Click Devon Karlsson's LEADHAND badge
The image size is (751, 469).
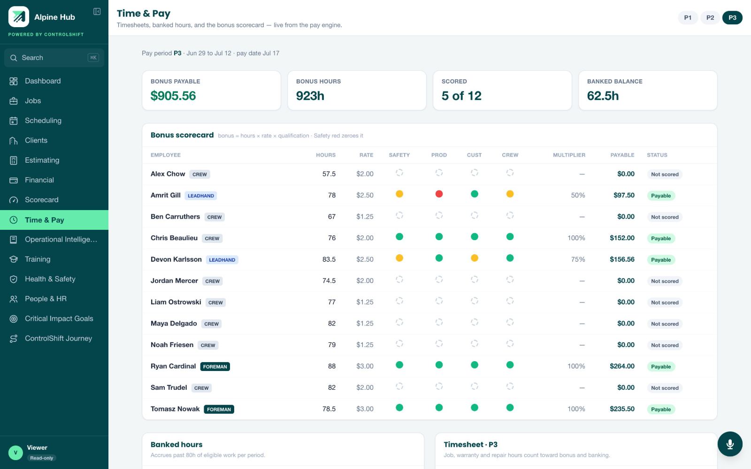(x=222, y=260)
